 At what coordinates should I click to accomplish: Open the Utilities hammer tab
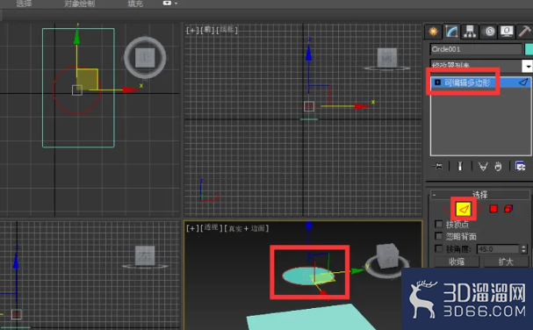[x=524, y=32]
